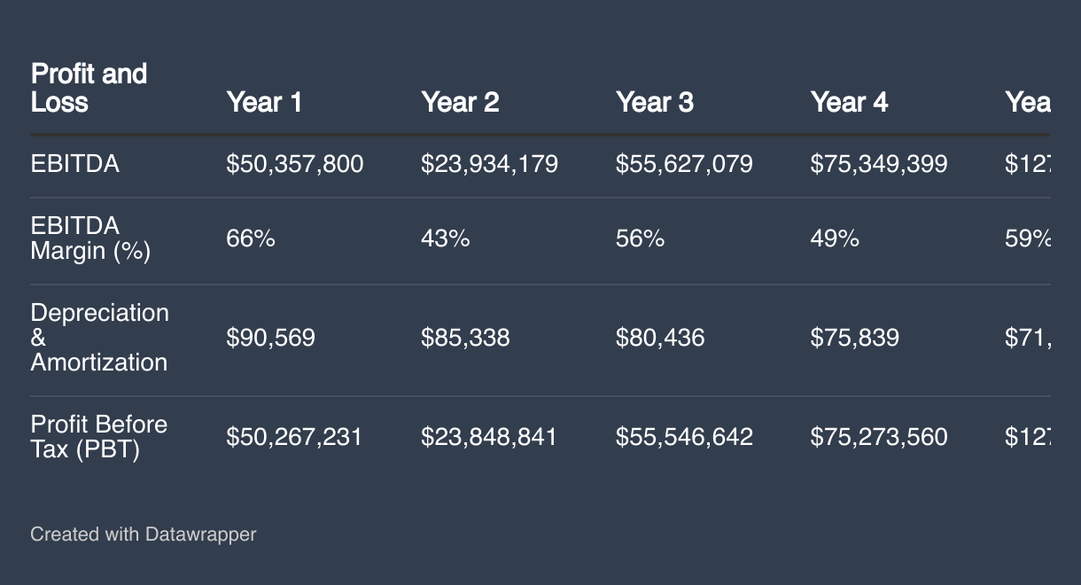Select the Year 2 column header
Screen dimensions: 1081x585
coord(460,103)
